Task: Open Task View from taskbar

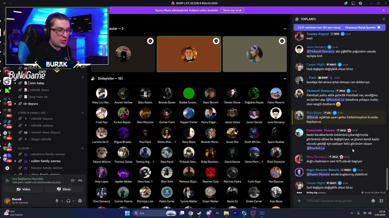Action: pos(182,213)
